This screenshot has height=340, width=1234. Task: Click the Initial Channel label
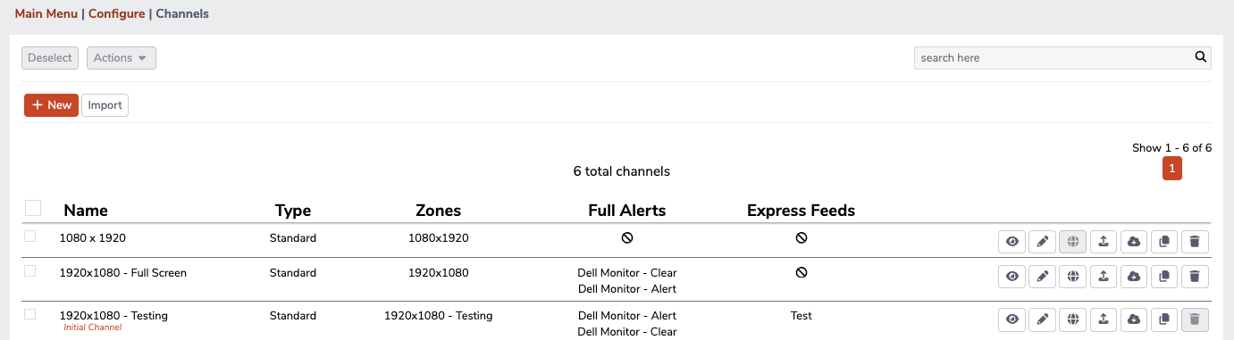click(92, 328)
